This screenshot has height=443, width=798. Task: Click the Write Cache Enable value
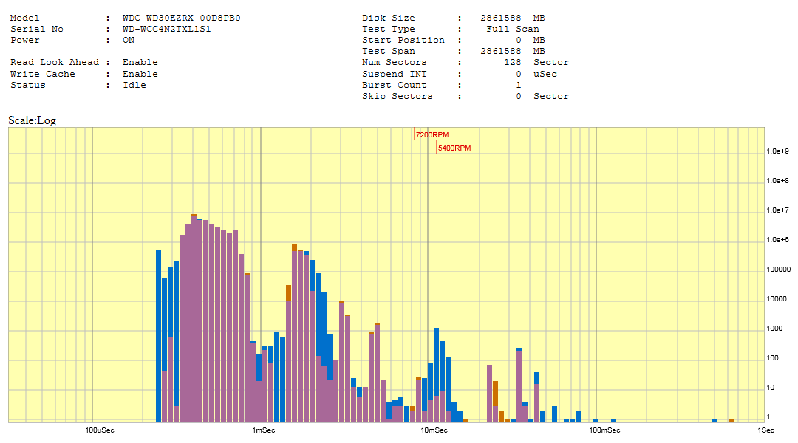tap(140, 74)
